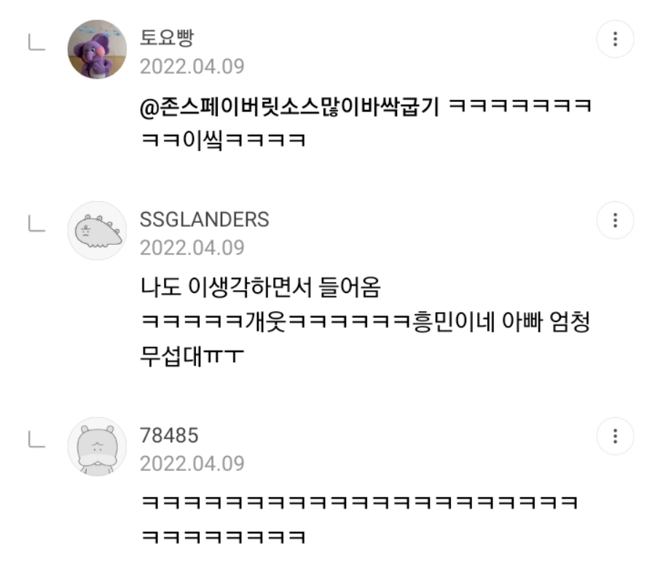Click the @존스페이버릿소스많이바싹굽기 mention
Viewport: 660px width, 578px height.
[290, 106]
